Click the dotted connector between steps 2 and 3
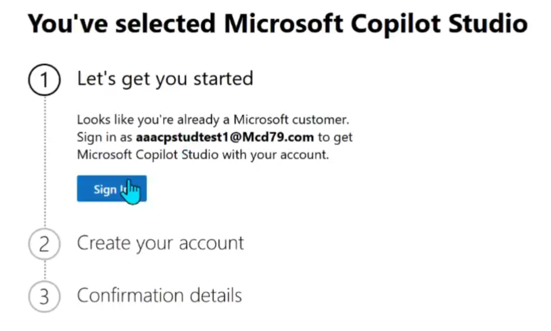Image resolution: width=551 pixels, height=331 pixels. [45, 270]
